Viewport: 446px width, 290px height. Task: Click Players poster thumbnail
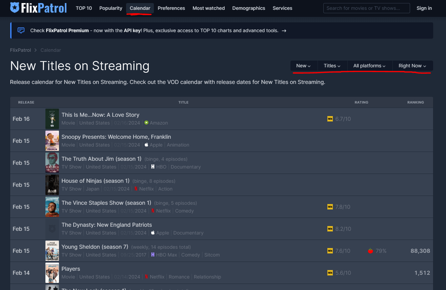coord(52,273)
